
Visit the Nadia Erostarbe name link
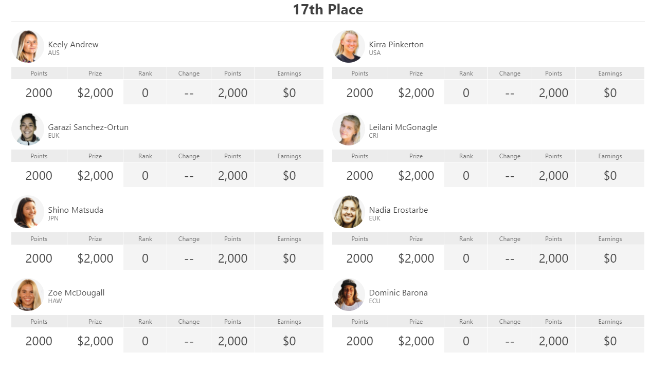click(x=399, y=210)
